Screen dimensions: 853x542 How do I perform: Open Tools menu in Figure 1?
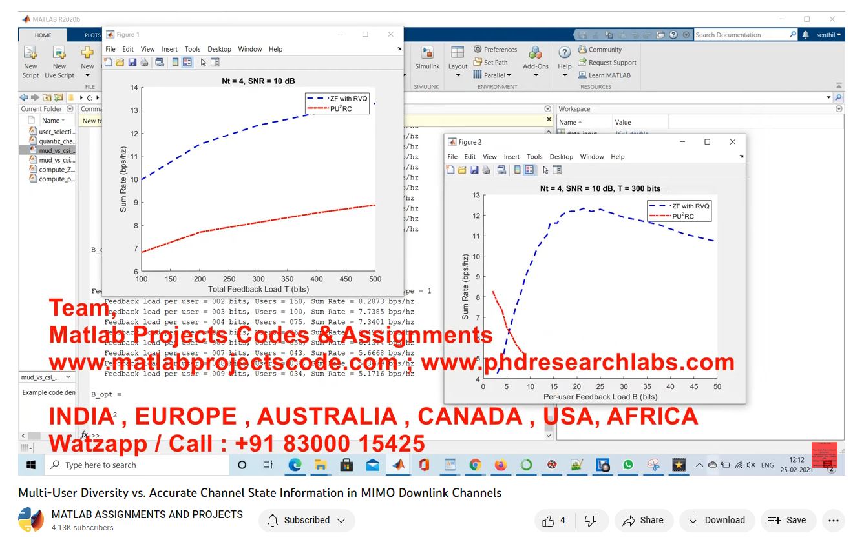tap(193, 49)
